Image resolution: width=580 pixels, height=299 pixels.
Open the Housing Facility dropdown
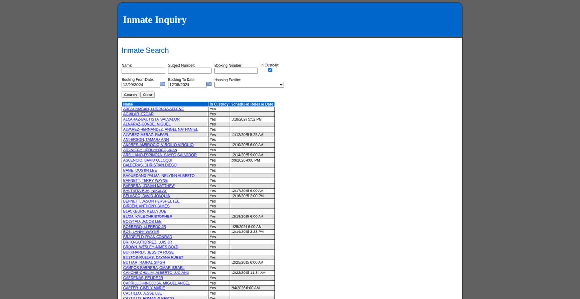coord(249,85)
